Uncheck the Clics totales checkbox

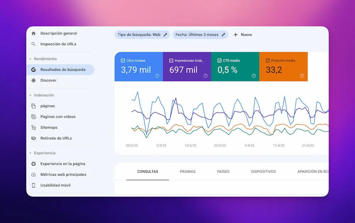pos(123,61)
